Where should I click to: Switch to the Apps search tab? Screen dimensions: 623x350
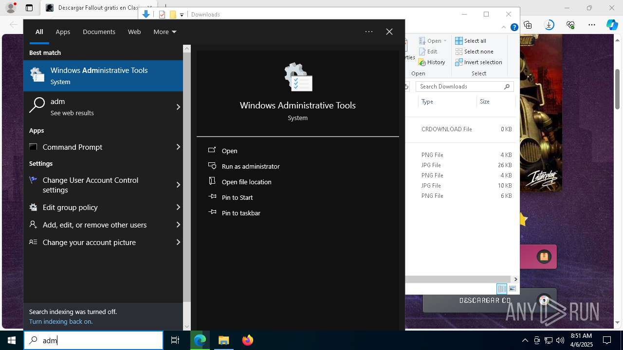click(63, 32)
